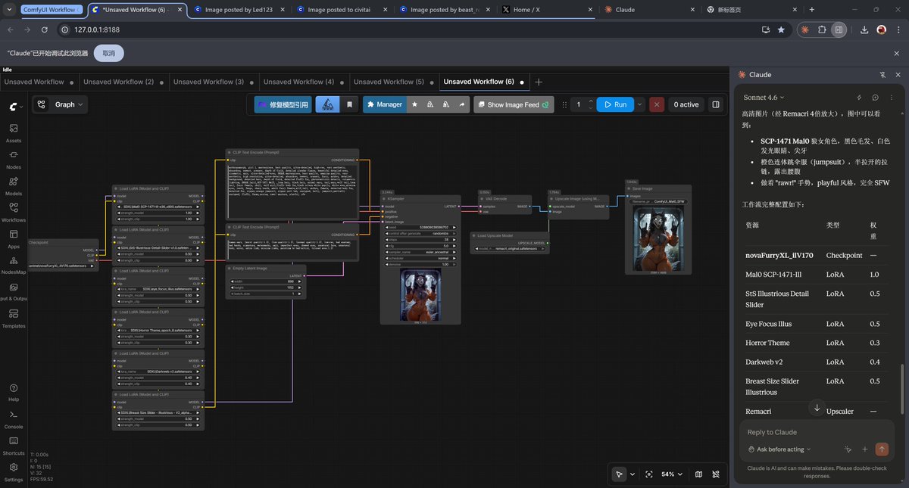The image size is (909, 488).
Task: Increase the batch count stepper
Action: click(589, 101)
